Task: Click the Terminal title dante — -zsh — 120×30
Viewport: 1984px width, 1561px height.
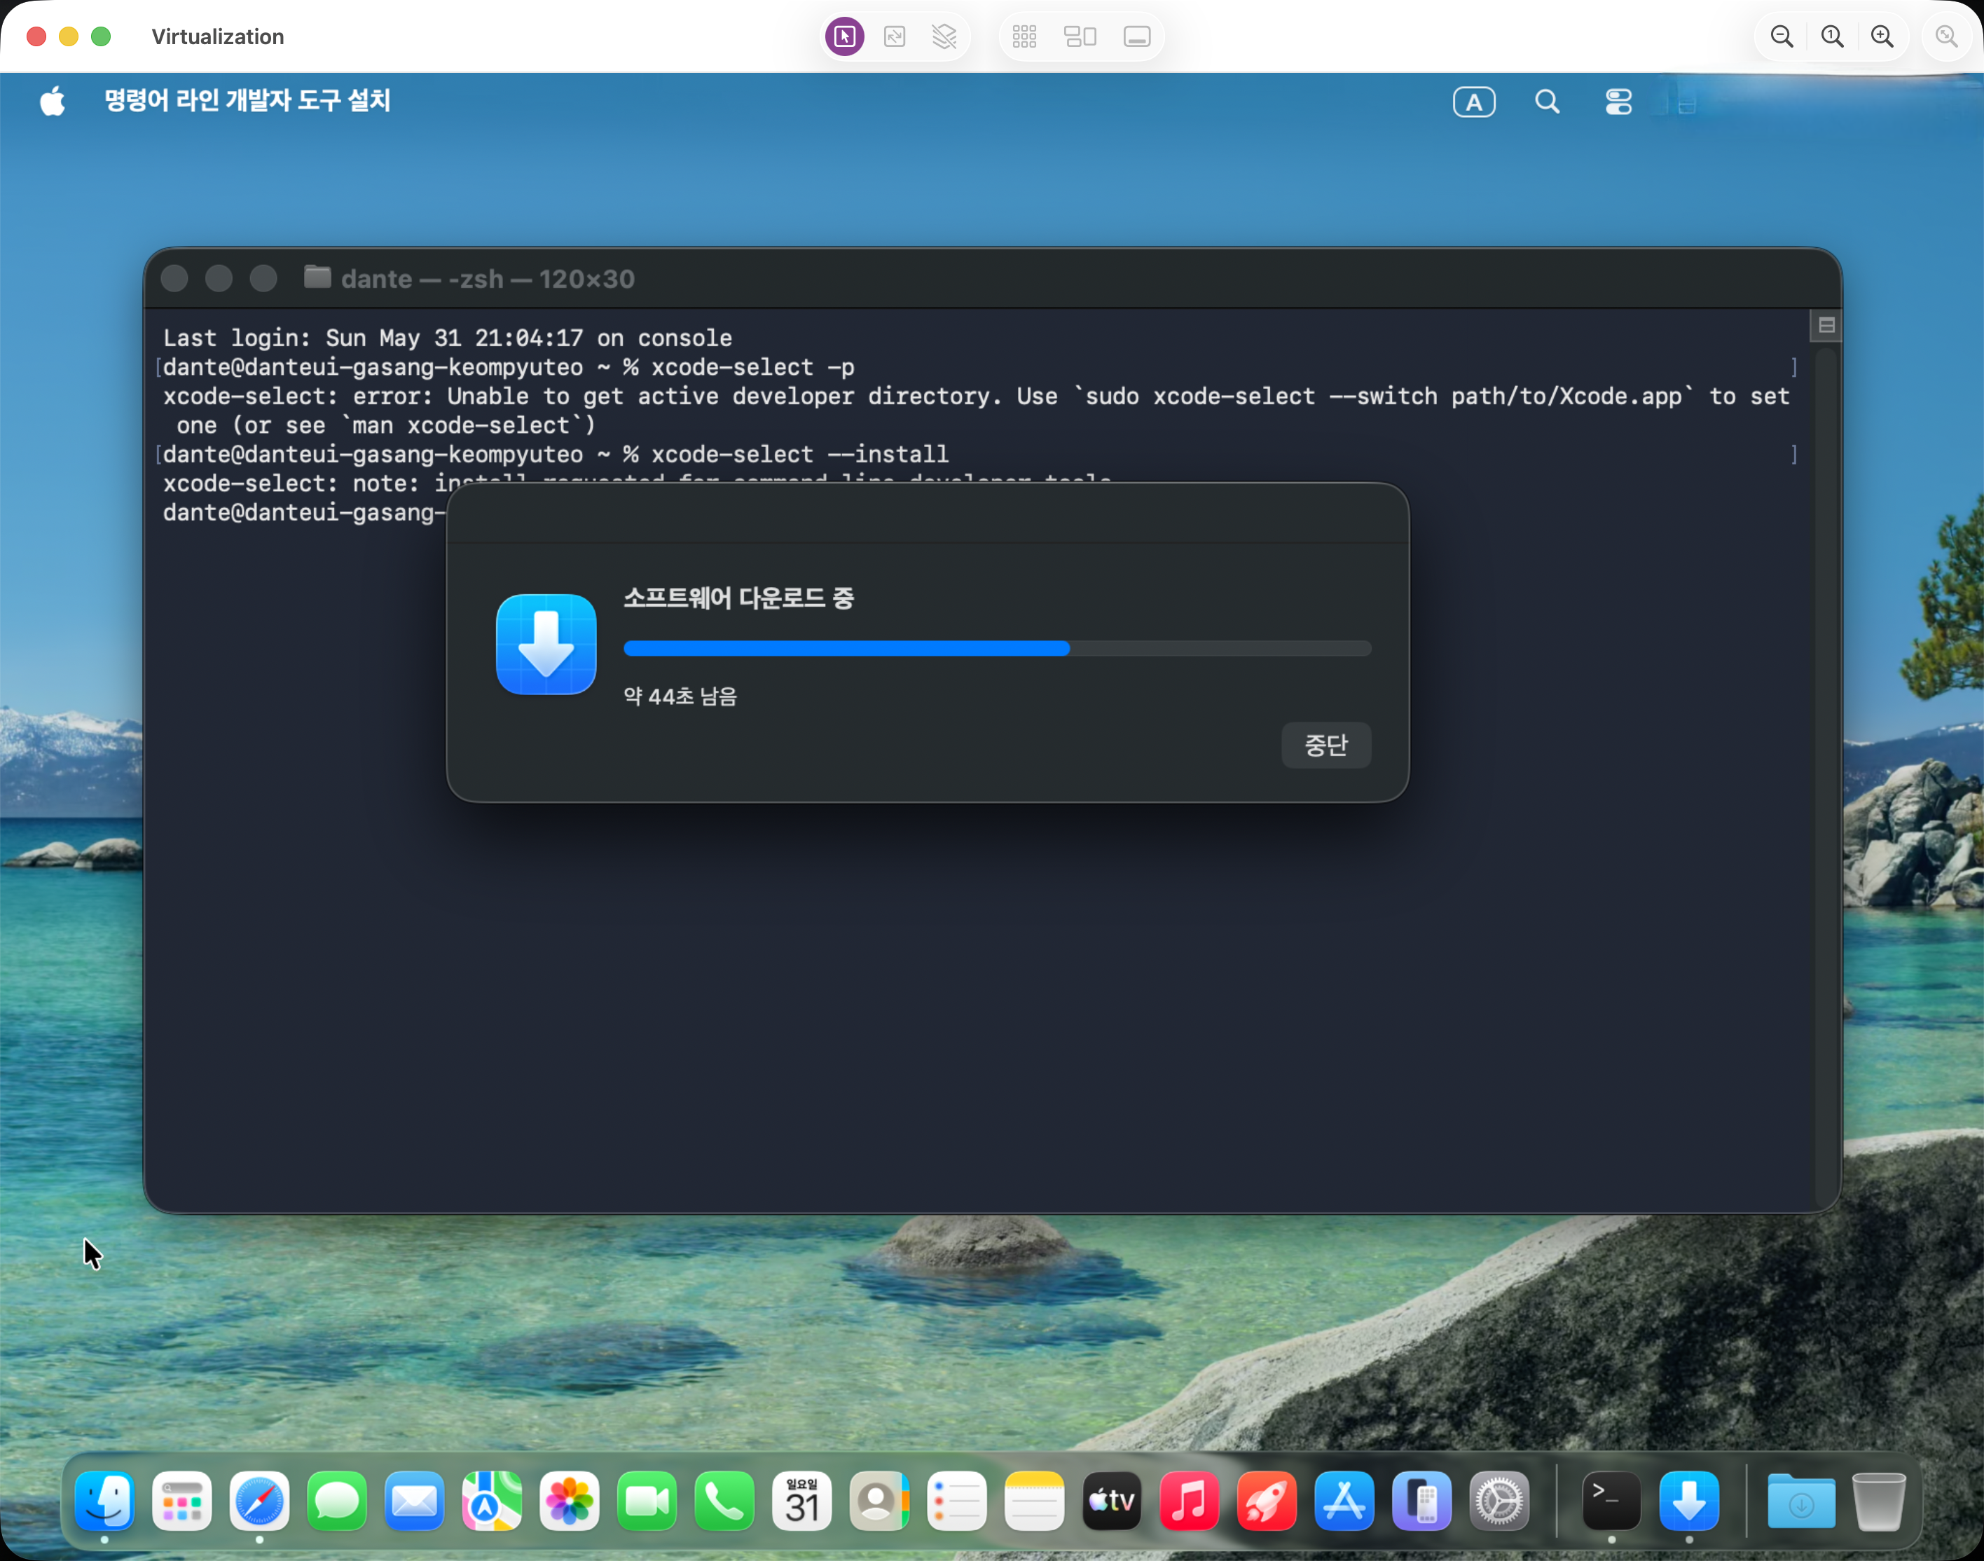Action: click(488, 279)
